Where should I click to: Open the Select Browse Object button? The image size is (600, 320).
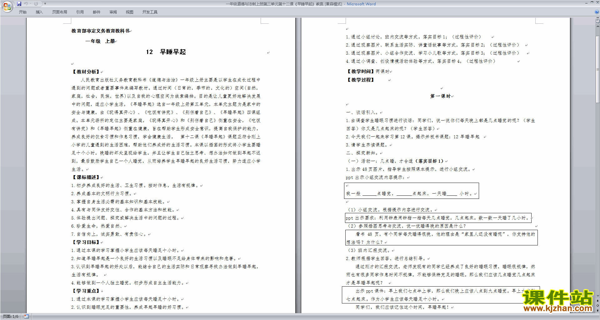[x=598, y=305]
